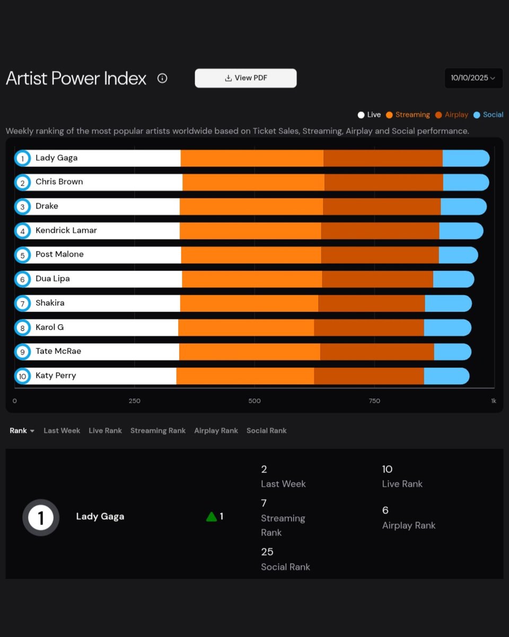Viewport: 509px width, 637px height.
Task: Select the Tate McRae name in chart
Action: click(x=58, y=351)
